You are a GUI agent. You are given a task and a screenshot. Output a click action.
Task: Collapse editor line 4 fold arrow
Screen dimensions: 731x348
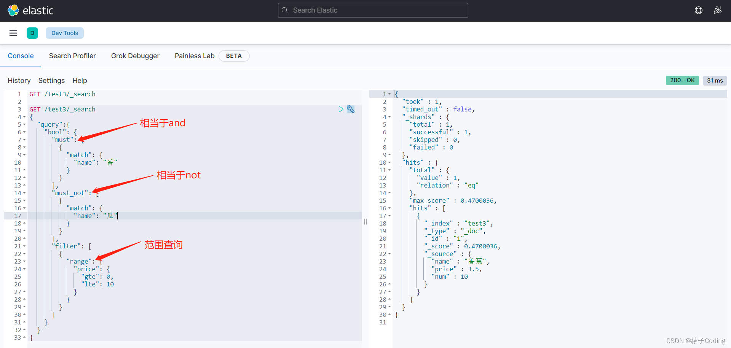click(24, 117)
